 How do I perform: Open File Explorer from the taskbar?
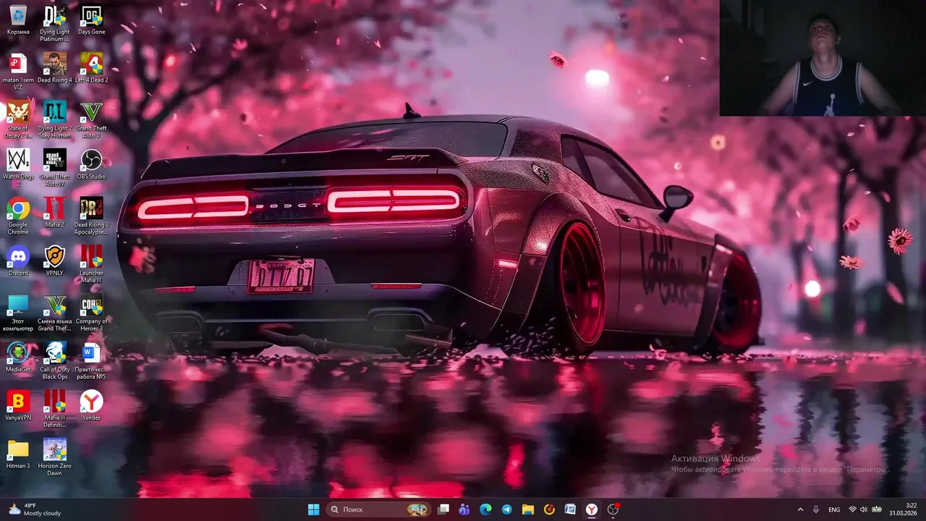coord(528,509)
